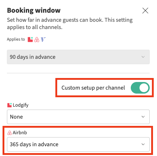
Task: Click the Airbnb logo above the 365 days dropdown
Action: click(x=9, y=133)
